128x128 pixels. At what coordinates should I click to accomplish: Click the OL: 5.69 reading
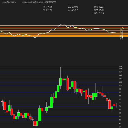[99, 13]
